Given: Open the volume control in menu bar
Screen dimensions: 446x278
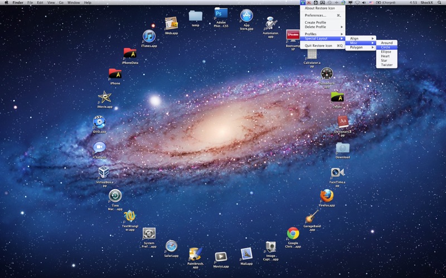Looking at the screenshot, I should click(x=364, y=3).
